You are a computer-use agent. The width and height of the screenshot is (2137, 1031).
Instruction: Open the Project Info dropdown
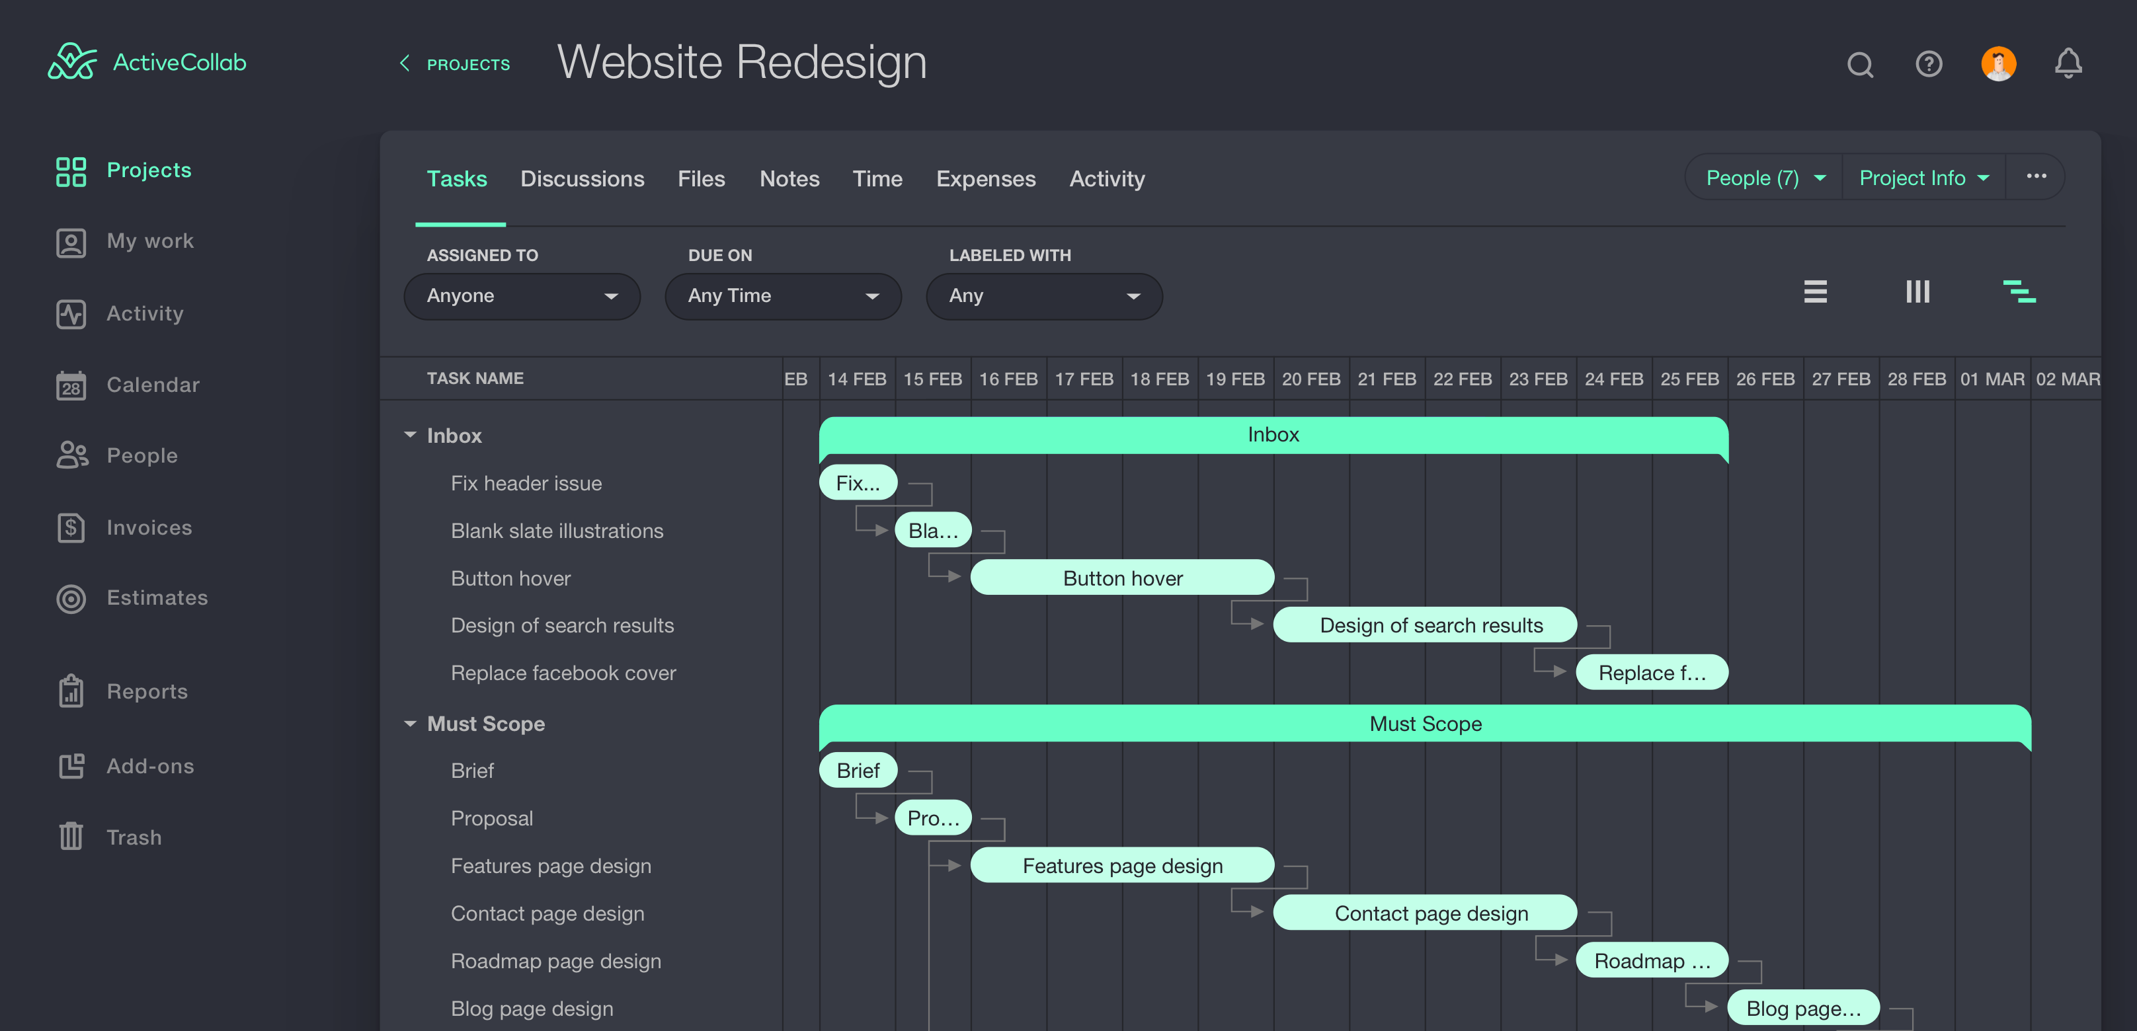coord(1924,178)
